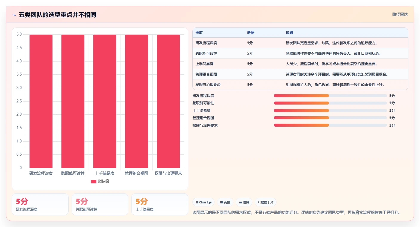Click the 上手简易度 progress bar

pyautogui.click(x=330, y=110)
